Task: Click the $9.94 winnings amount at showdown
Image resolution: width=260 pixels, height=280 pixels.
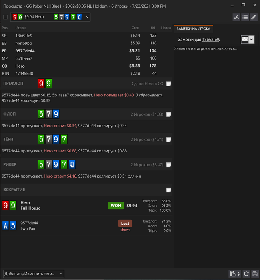Action: tap(132, 206)
